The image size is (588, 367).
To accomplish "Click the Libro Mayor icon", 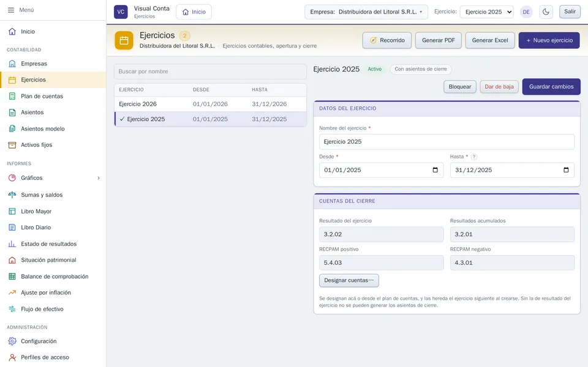I will [x=12, y=211].
